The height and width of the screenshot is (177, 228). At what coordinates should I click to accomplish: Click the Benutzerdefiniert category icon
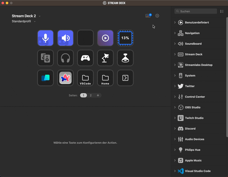[x=181, y=22]
